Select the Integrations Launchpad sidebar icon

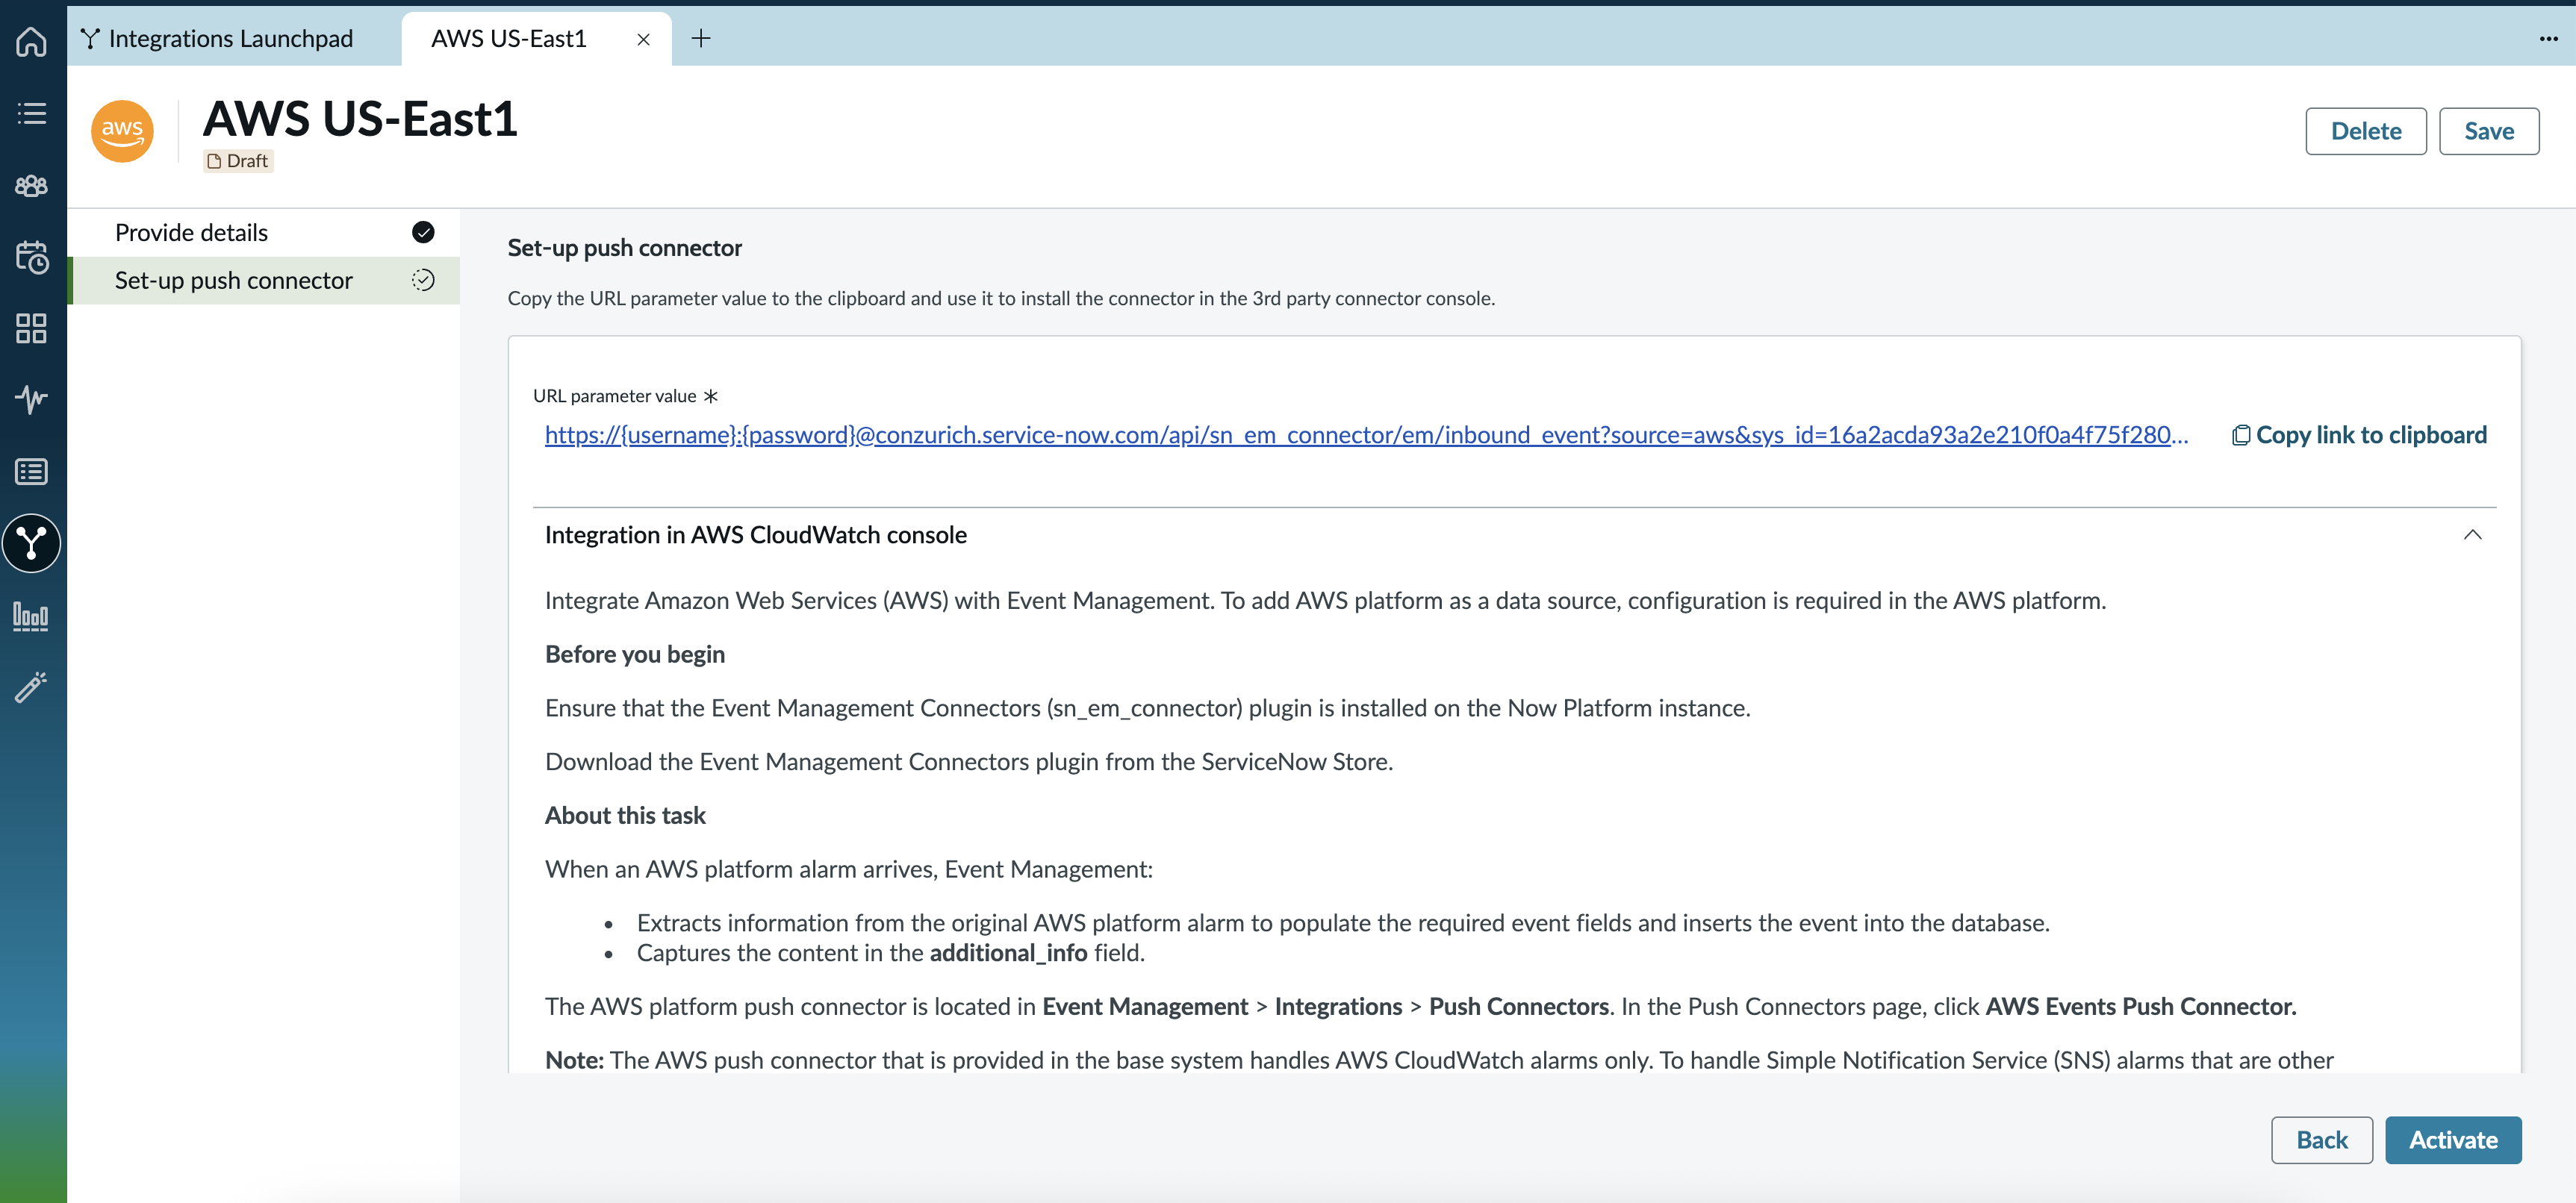31,543
